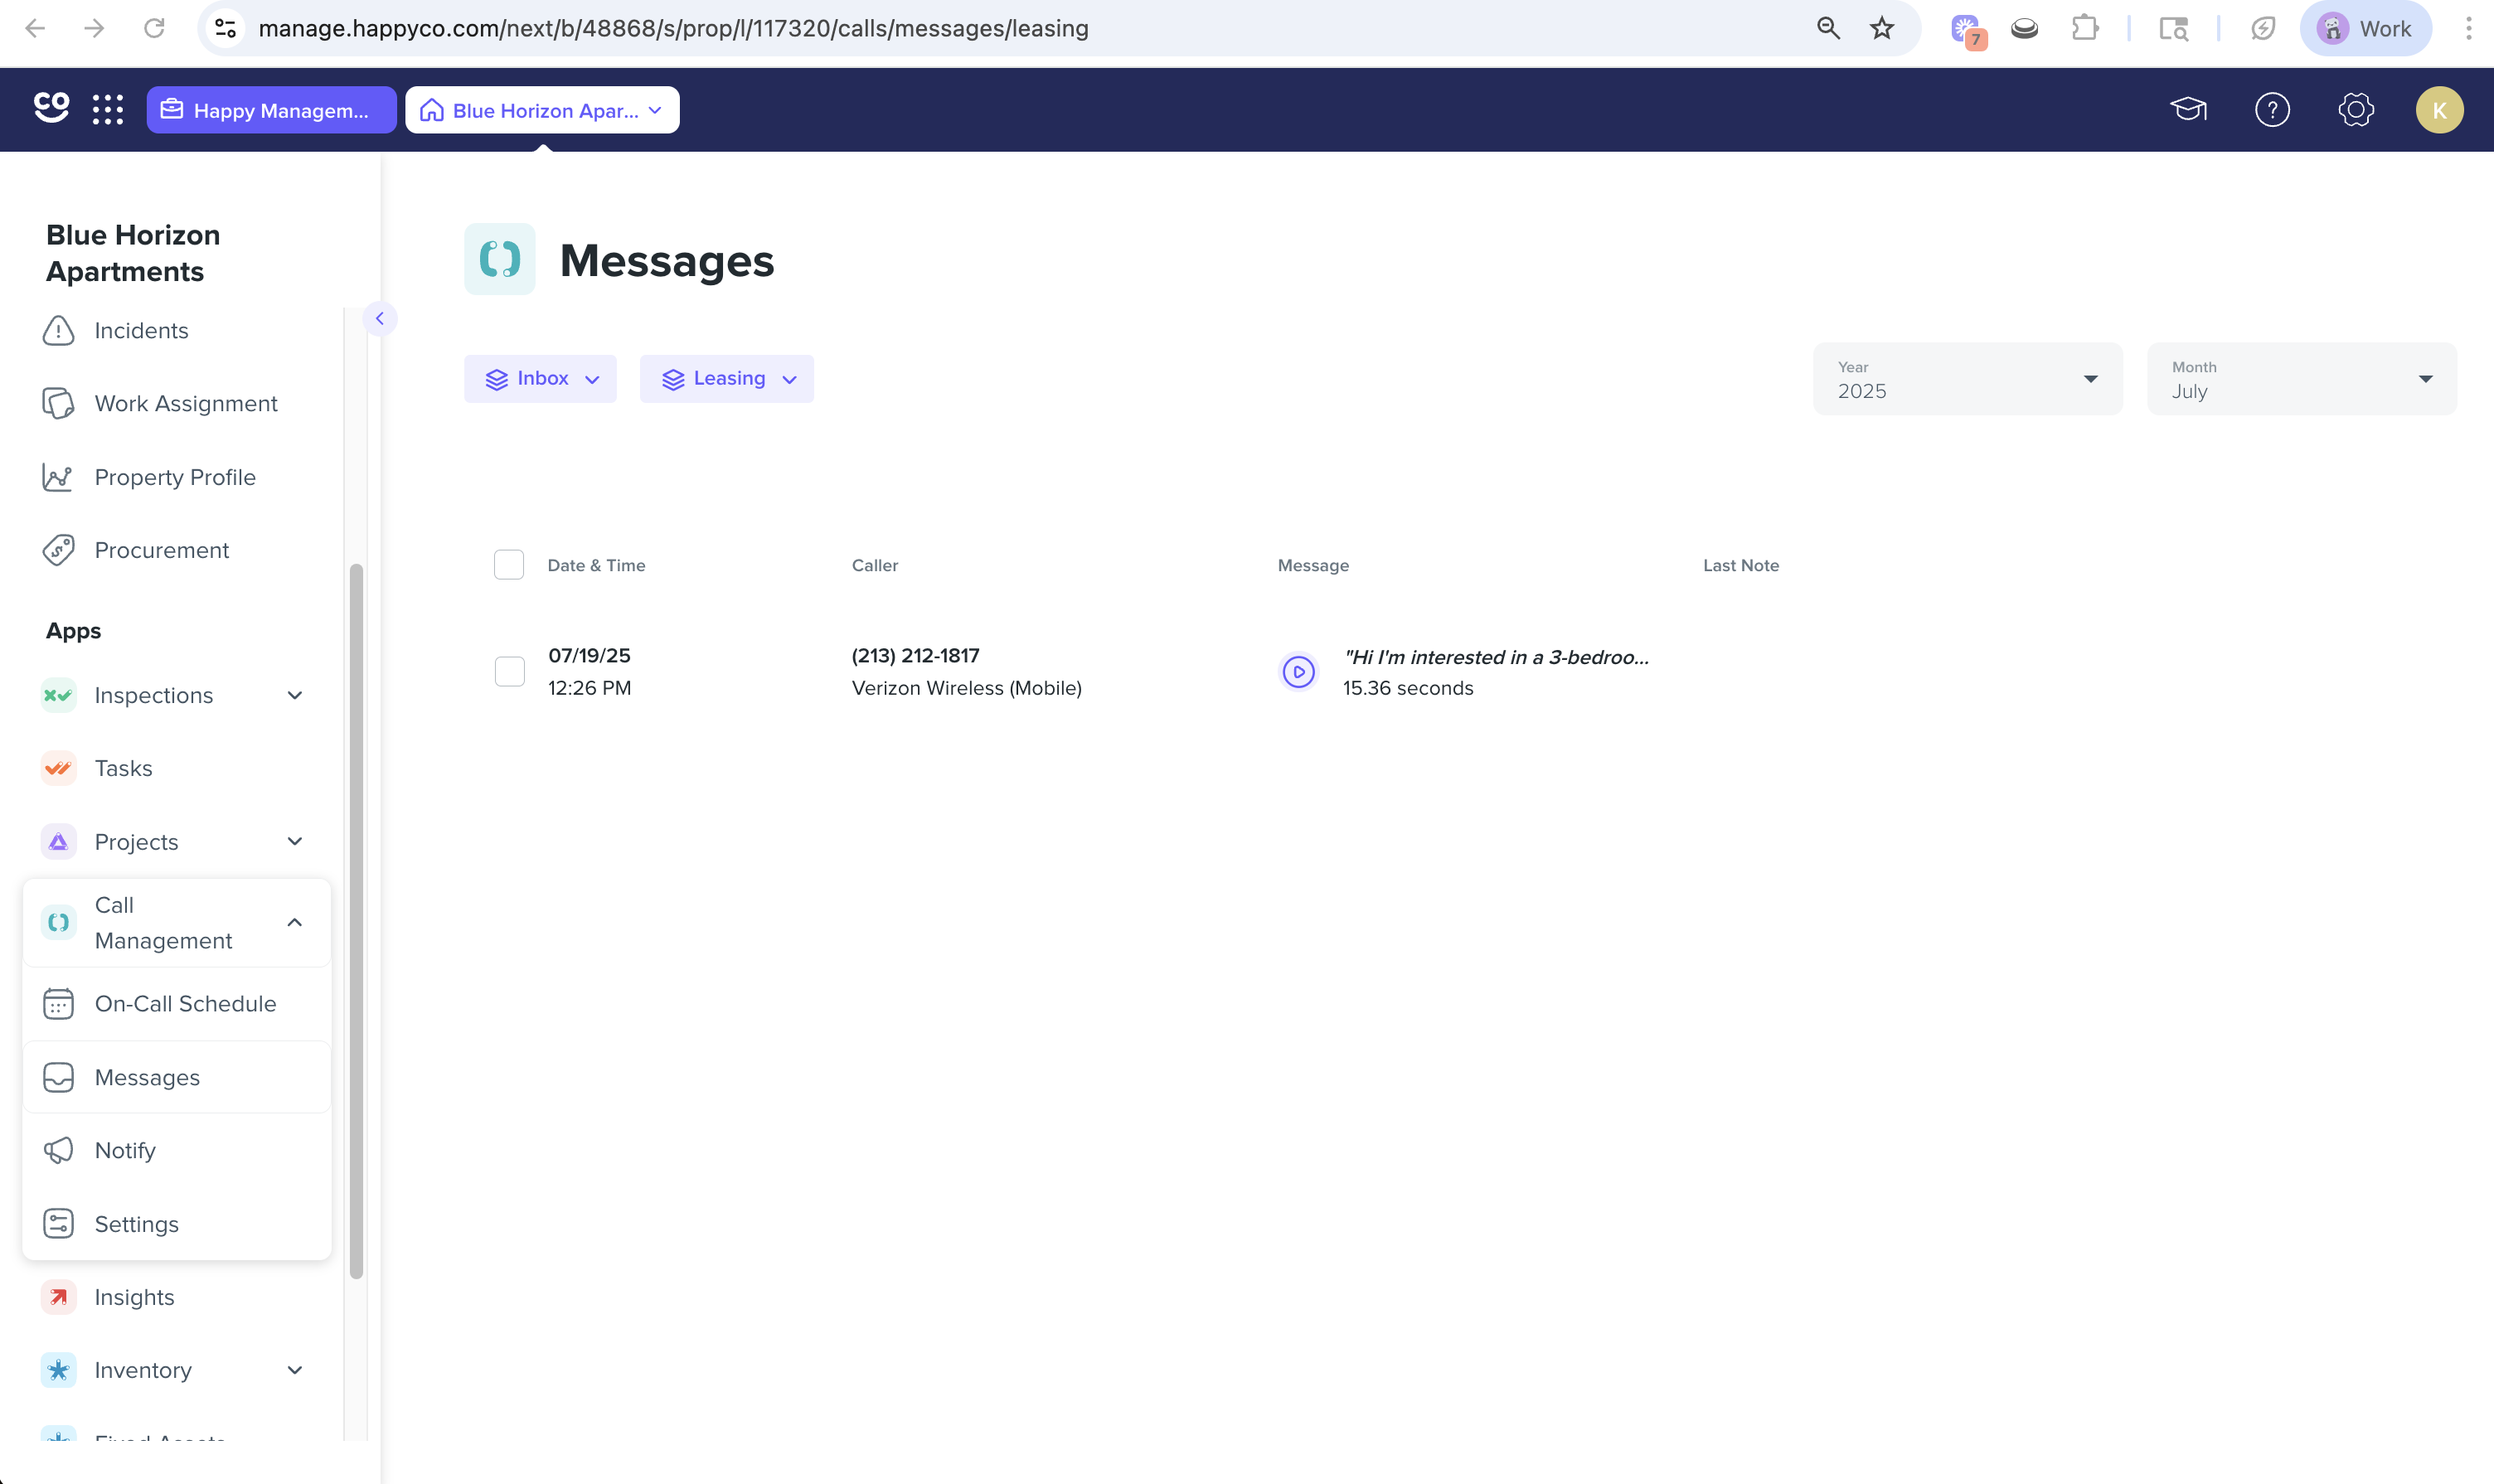
Task: Expand the Inventory submenu chevron
Action: coord(295,1370)
